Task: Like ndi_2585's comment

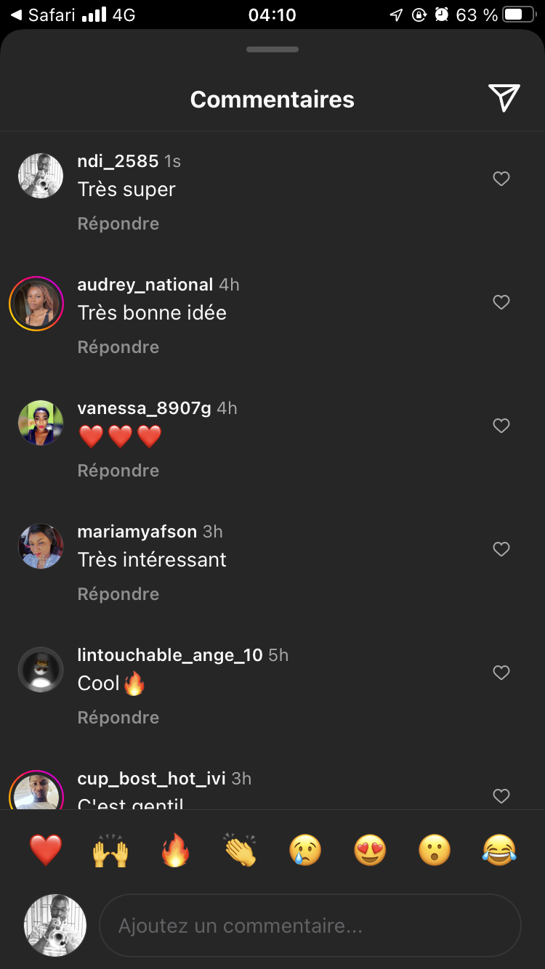Action: (x=501, y=179)
